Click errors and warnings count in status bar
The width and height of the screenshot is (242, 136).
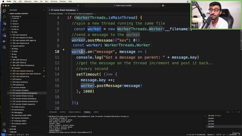tap(20, 134)
